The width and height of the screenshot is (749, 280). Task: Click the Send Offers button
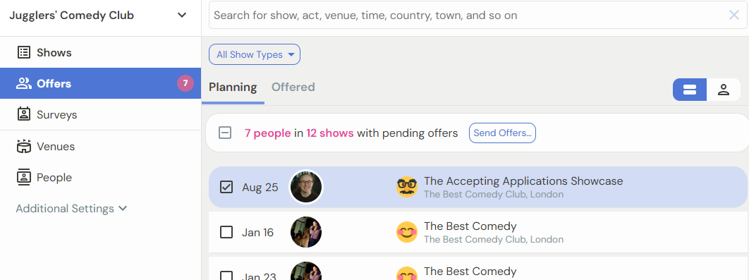pyautogui.click(x=503, y=133)
